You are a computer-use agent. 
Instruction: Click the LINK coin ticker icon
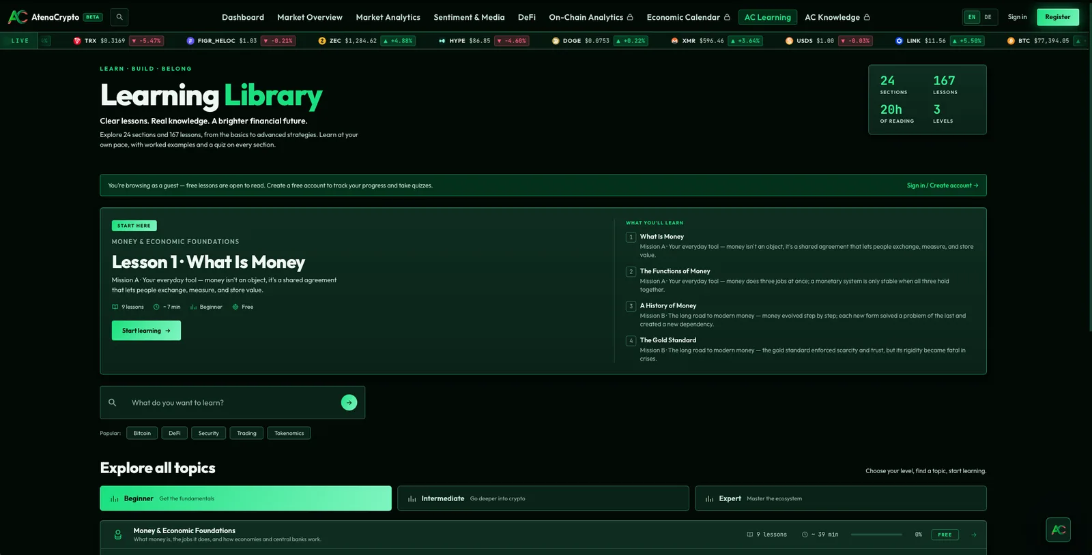(x=899, y=41)
